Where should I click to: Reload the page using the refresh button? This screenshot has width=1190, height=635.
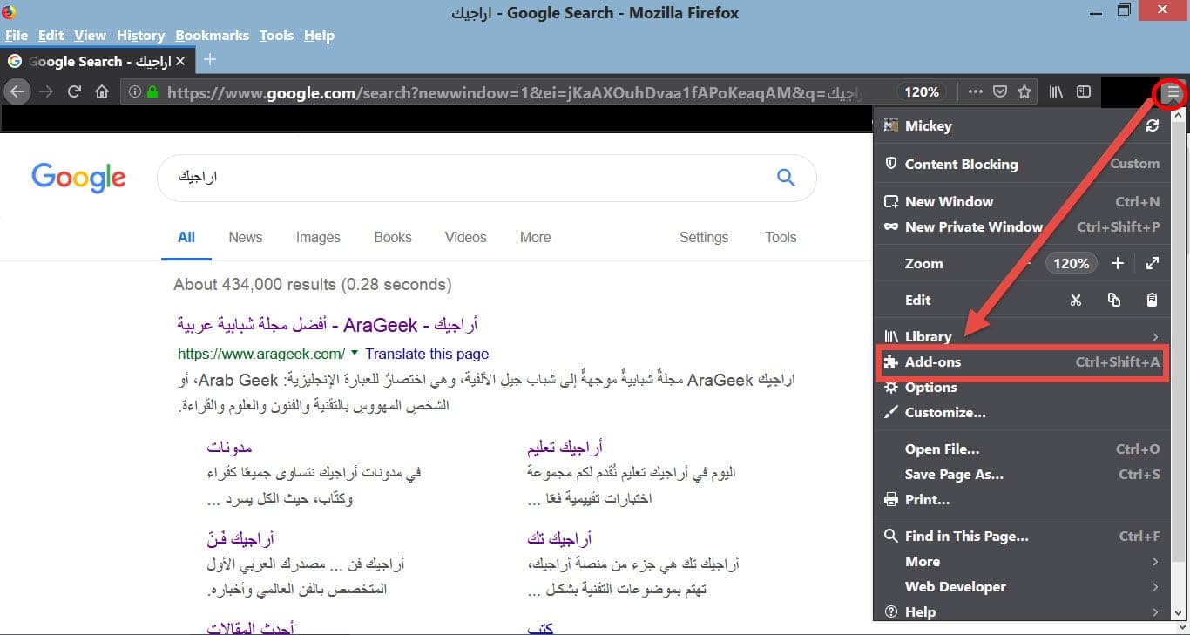point(75,91)
